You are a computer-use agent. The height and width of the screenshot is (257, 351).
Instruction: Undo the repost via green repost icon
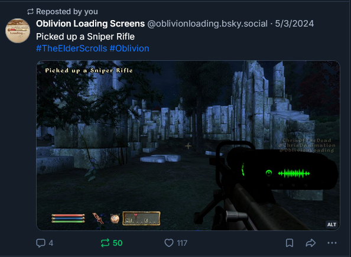[105, 243]
